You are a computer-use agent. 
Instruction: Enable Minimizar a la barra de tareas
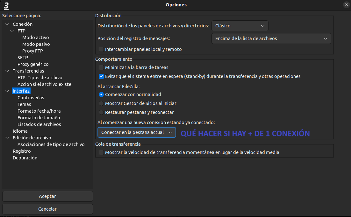101,67
